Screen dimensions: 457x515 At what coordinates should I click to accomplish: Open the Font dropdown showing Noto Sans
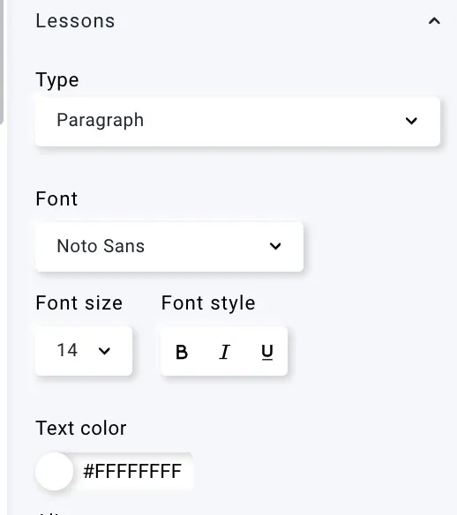point(169,247)
